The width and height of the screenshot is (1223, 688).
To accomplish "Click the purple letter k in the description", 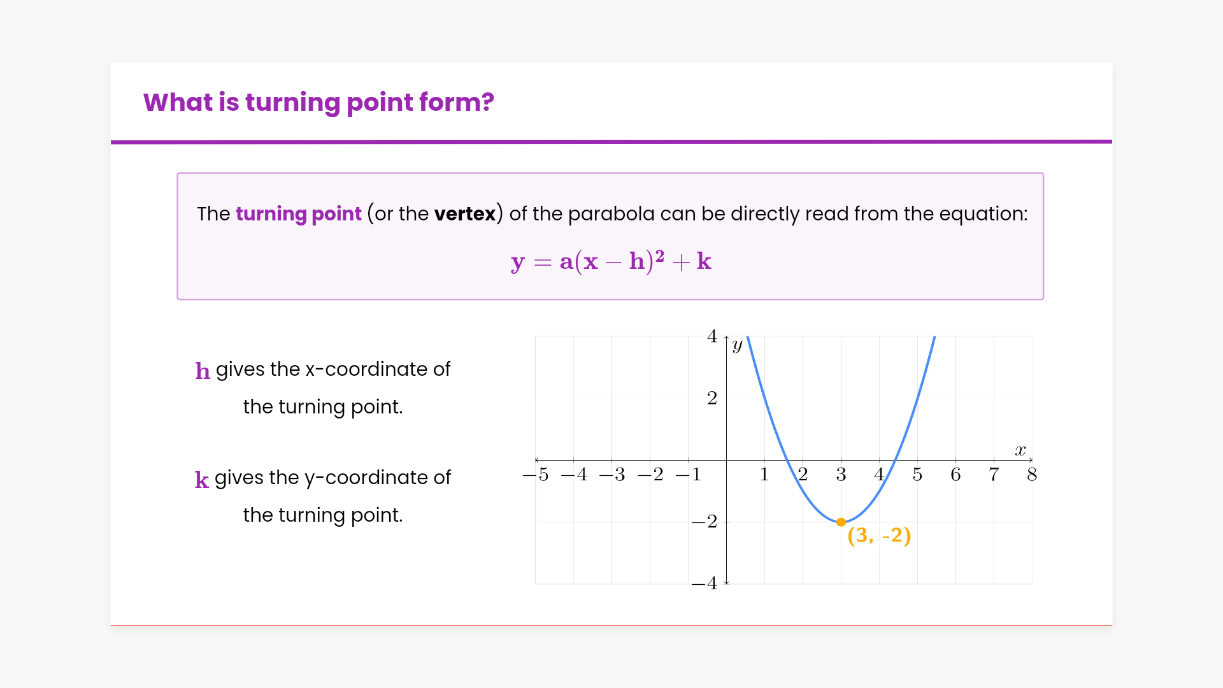I will tap(202, 479).
